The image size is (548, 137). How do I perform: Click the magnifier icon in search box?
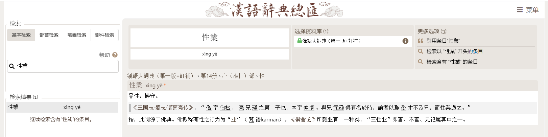[x=12, y=66]
